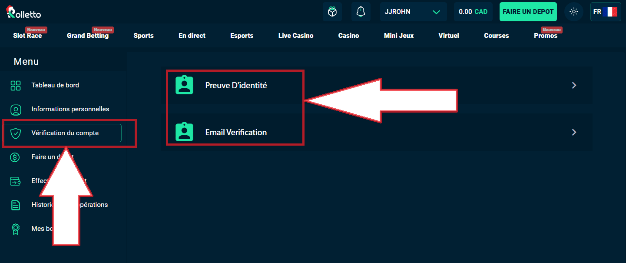The width and height of the screenshot is (626, 263).
Task: Open the FR language selector
Action: [606, 12]
